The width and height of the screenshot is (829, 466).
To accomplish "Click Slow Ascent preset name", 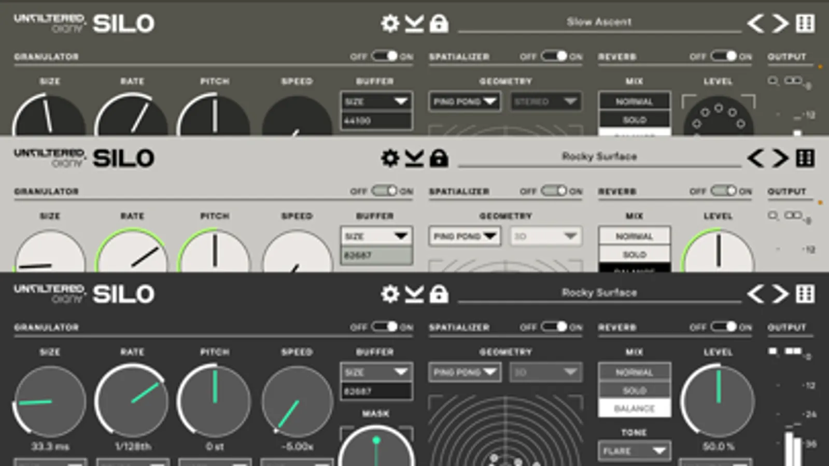I will click(599, 22).
